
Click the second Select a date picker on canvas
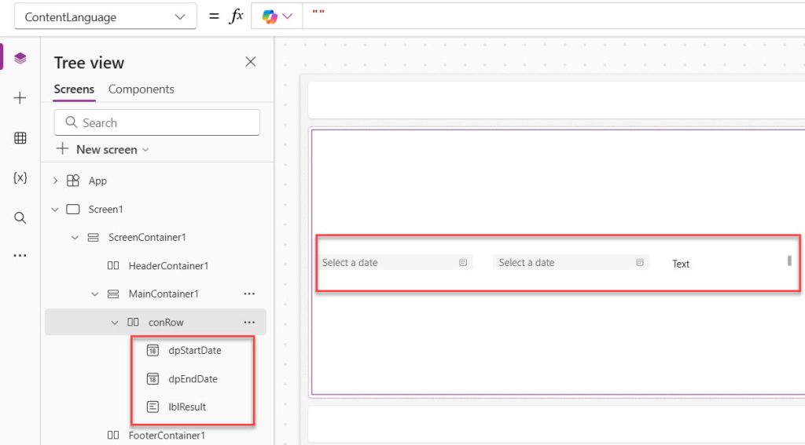tap(571, 262)
